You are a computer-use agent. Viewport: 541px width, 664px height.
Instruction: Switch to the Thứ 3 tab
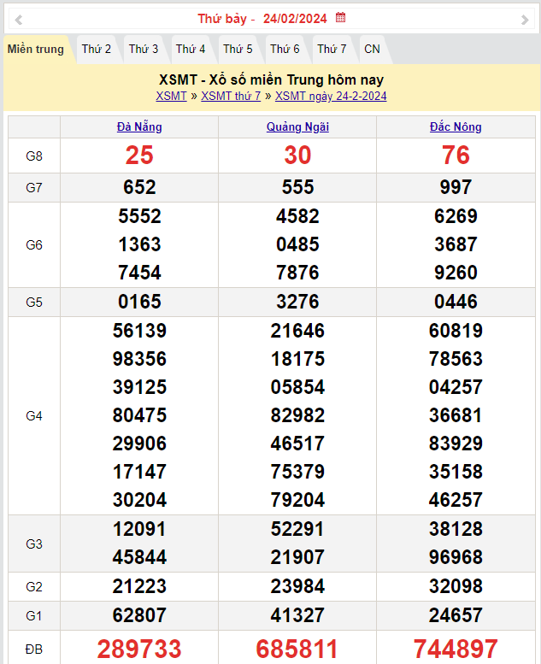point(144,50)
